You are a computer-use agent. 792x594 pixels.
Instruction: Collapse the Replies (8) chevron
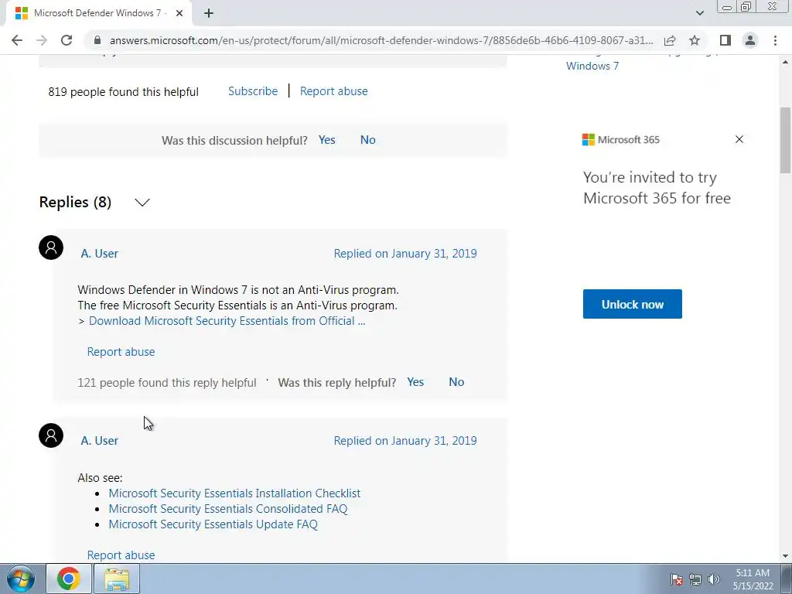click(x=142, y=203)
